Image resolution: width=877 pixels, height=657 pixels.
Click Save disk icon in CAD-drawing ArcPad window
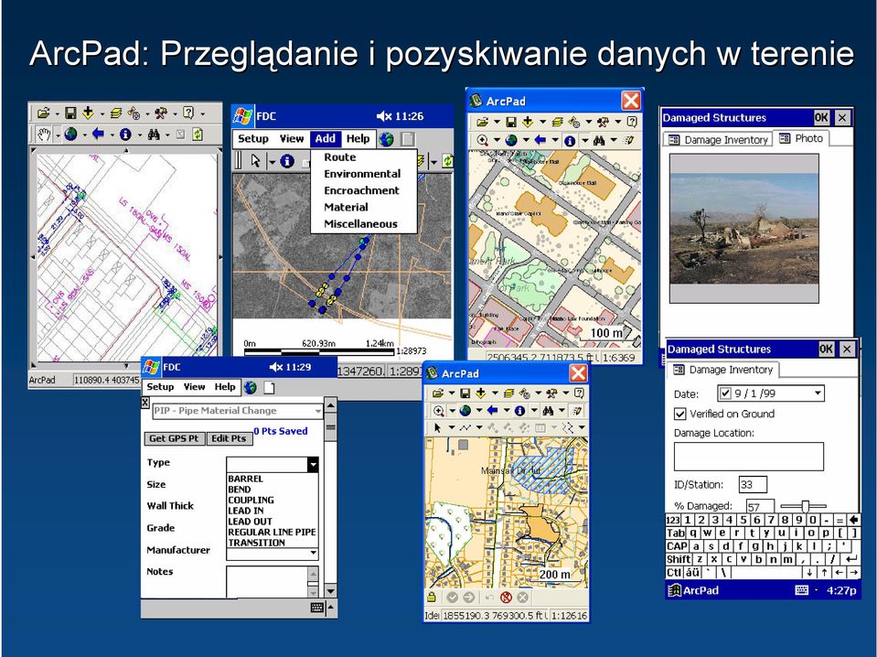(x=70, y=113)
